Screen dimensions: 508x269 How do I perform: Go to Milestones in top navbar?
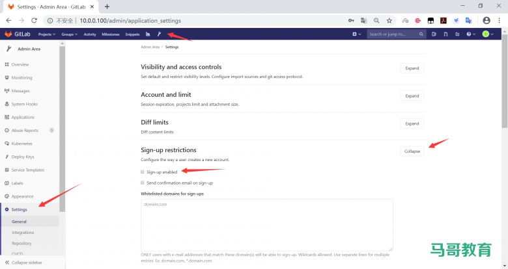[111, 34]
